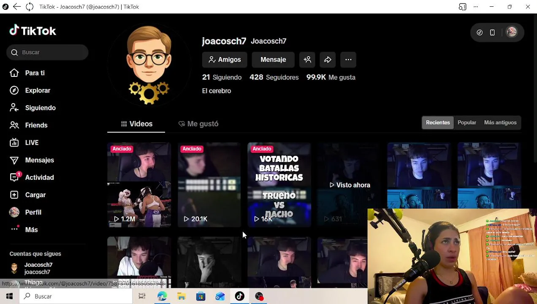Click the TikTok logo

[33, 31]
